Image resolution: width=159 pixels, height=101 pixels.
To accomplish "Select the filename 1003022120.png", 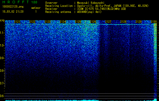I will click(x=13, y=7).
